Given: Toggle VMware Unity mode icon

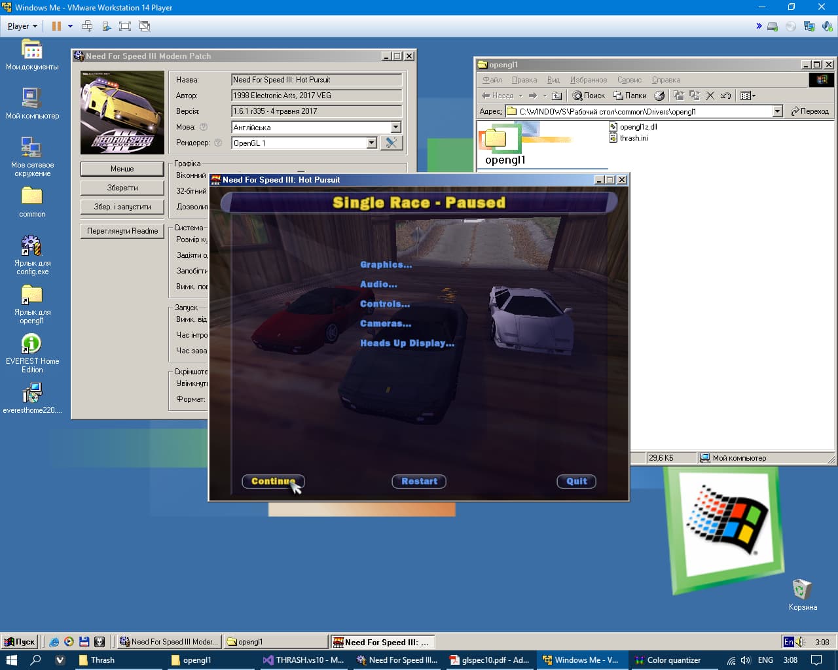Looking at the screenshot, I should click(145, 26).
